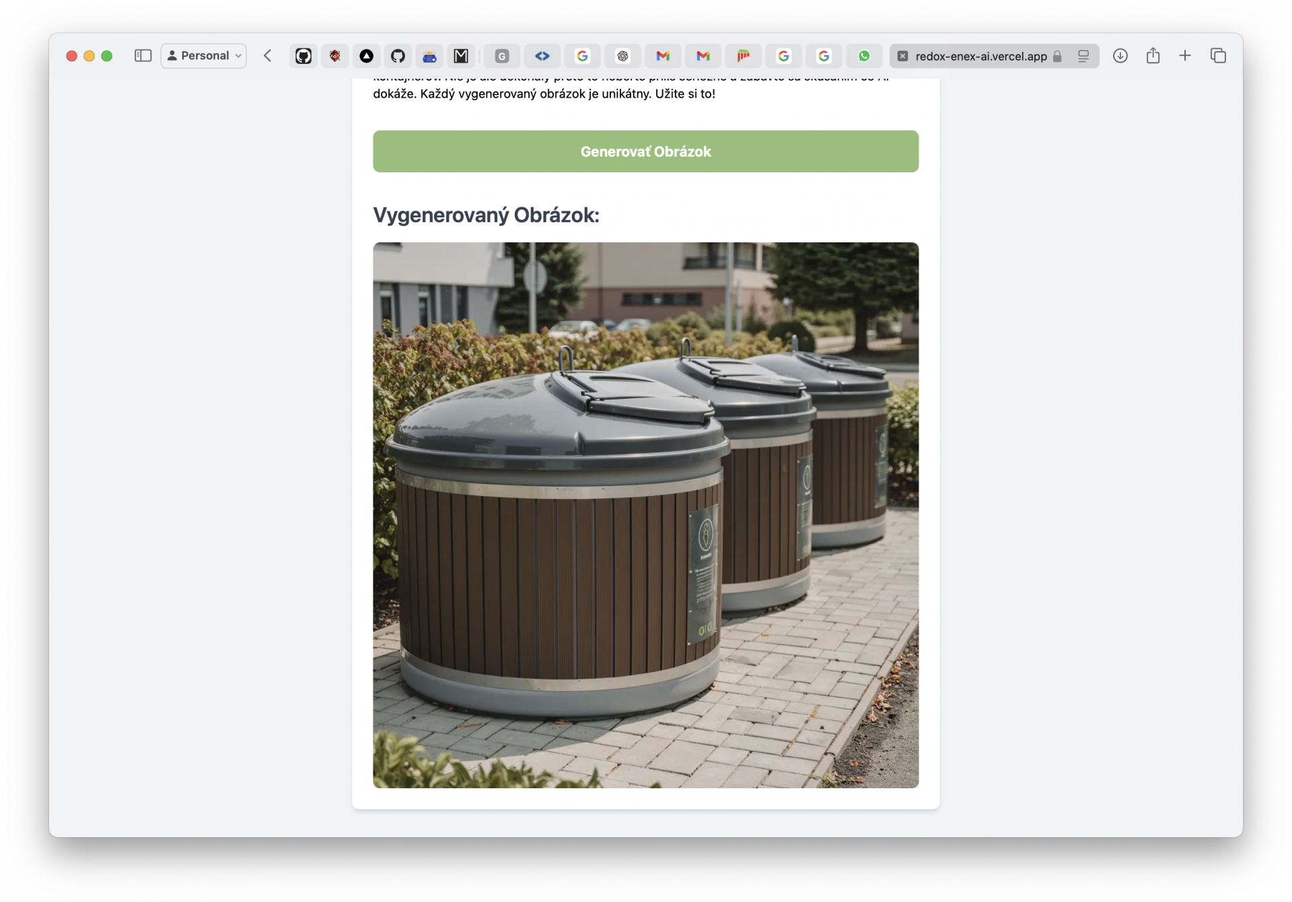Open the WhatsApp tab

864,56
